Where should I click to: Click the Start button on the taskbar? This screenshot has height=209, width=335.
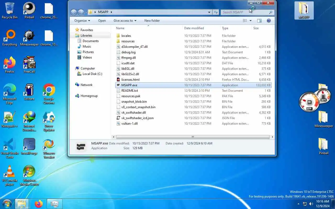point(7,204)
